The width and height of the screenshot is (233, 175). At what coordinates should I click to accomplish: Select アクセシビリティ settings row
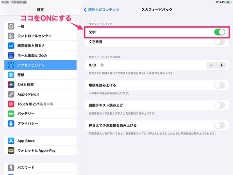pos(40,65)
